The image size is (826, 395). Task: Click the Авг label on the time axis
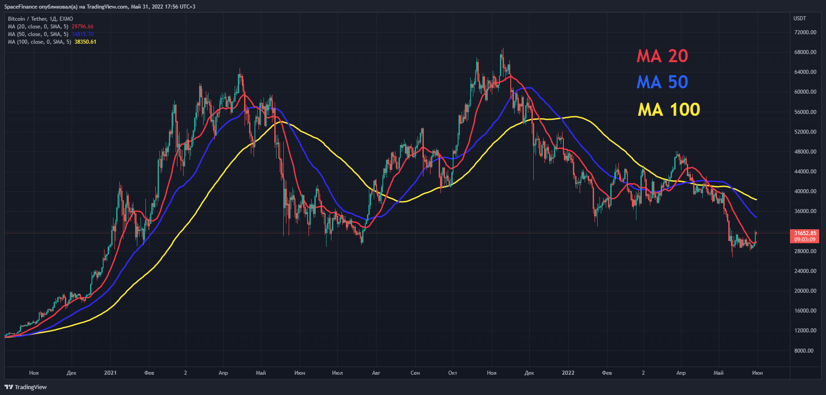[376, 373]
